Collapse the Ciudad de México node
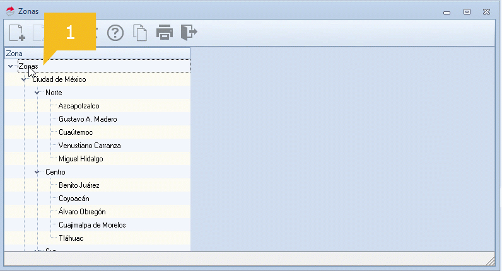The image size is (502, 271). pos(24,79)
